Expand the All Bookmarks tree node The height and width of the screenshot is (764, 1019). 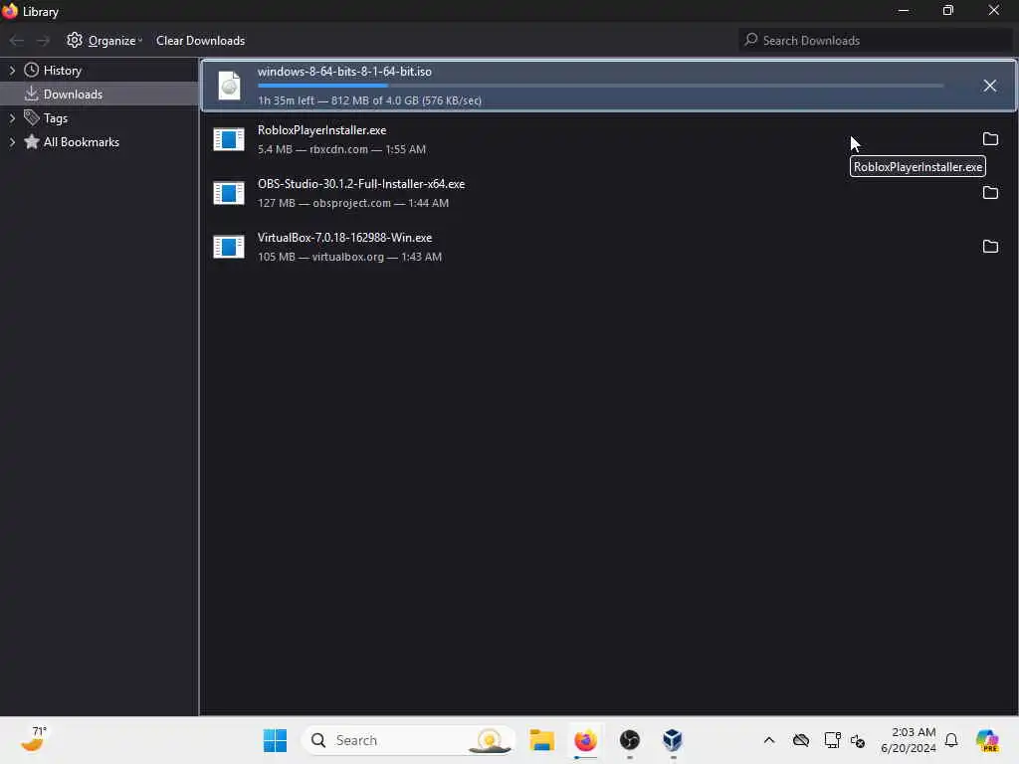pyautogui.click(x=12, y=142)
